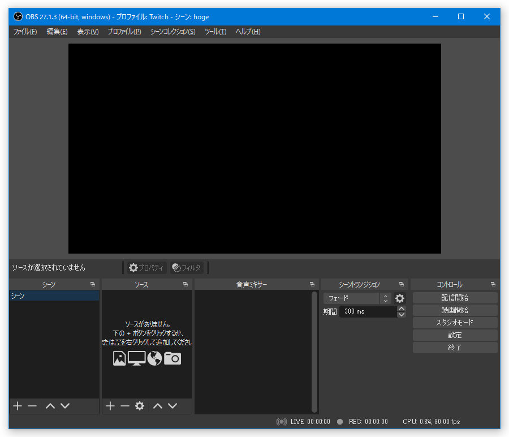Open the フェード transition dropdown
509x437 pixels.
pos(357,298)
